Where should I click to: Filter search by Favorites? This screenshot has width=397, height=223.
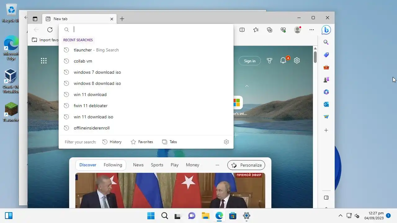tap(142, 142)
